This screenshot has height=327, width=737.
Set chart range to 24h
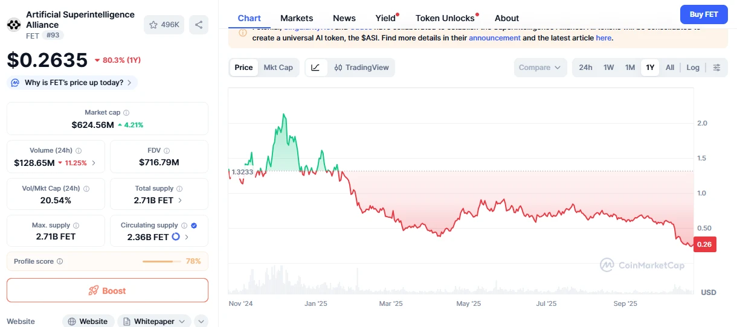click(x=585, y=68)
